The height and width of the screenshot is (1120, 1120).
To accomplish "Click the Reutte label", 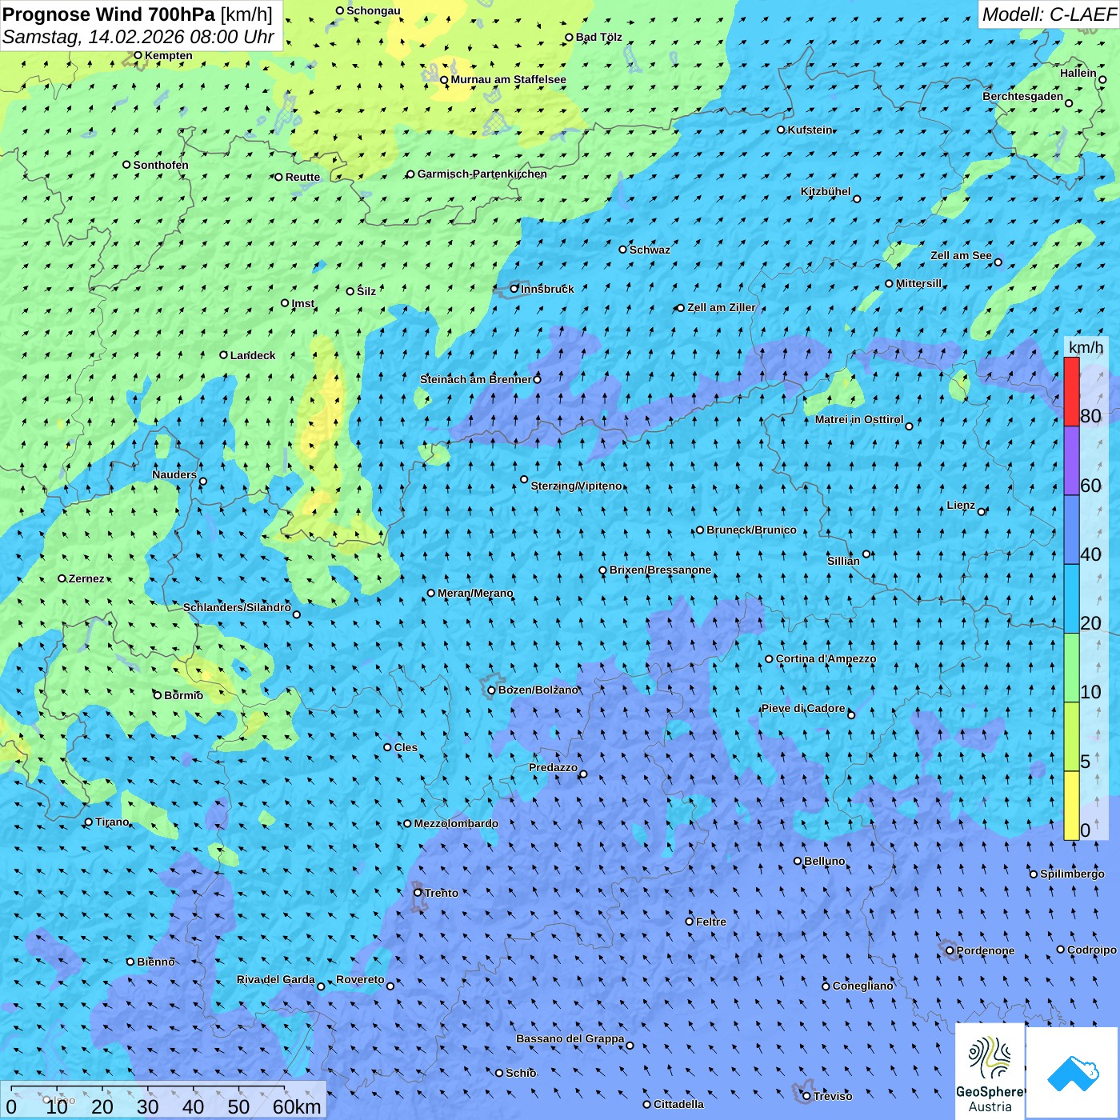I will (302, 177).
